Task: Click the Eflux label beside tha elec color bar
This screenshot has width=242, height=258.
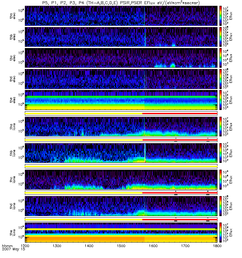Action: coord(231,16)
